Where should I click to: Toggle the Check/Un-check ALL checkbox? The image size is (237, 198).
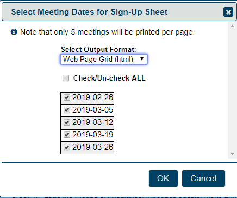(x=66, y=78)
